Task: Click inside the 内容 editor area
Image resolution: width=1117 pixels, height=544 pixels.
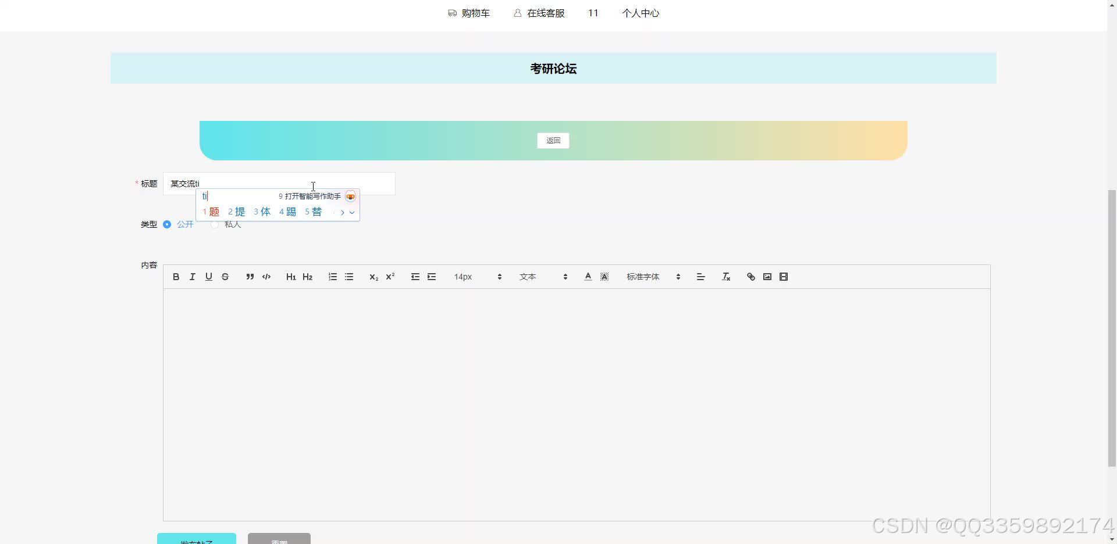Action: 577,405
